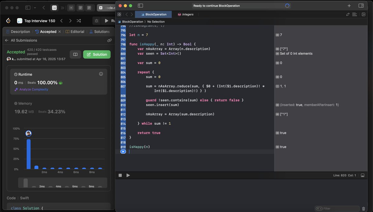Click the LeetCode debug bug icon
The height and width of the screenshot is (212, 373).
pos(97,21)
